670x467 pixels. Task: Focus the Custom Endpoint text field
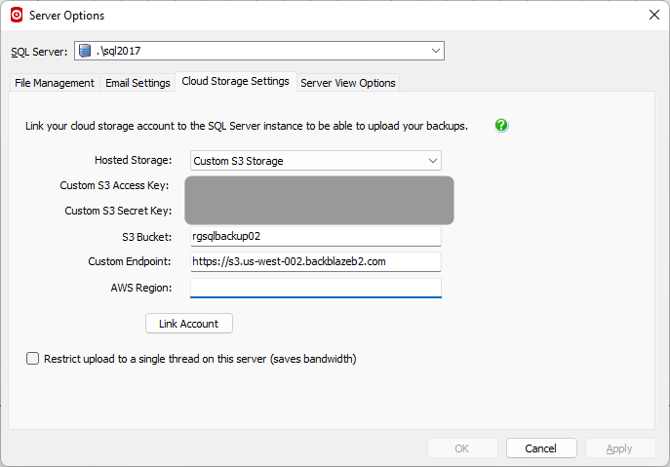[315, 261]
